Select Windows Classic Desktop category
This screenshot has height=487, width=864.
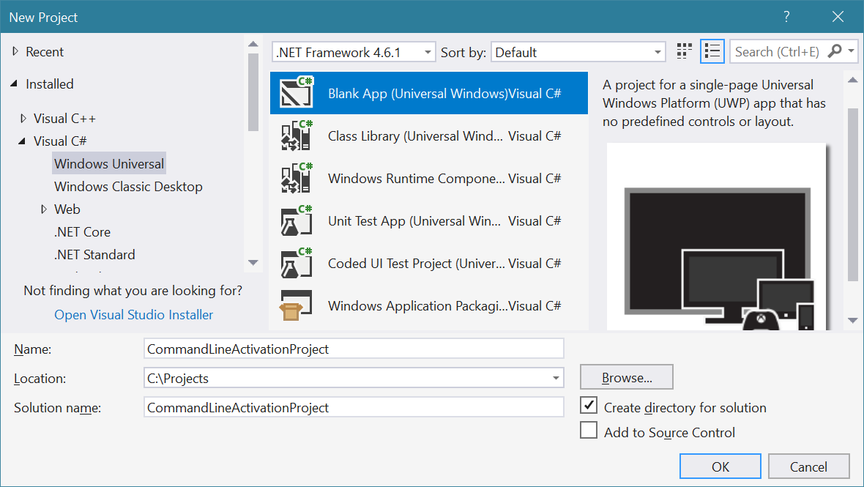(x=128, y=187)
